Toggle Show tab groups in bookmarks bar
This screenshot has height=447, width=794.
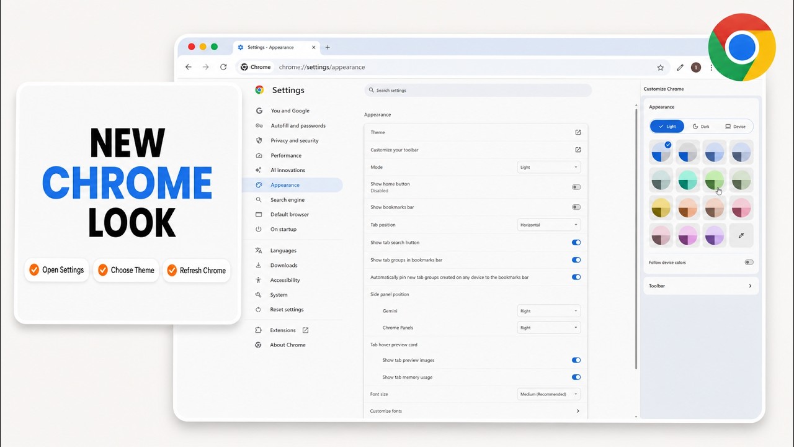point(576,260)
